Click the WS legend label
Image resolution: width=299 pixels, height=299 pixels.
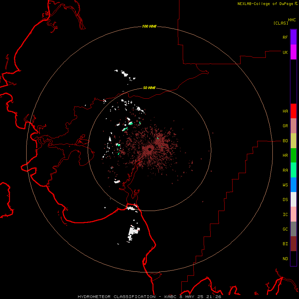click(285, 185)
